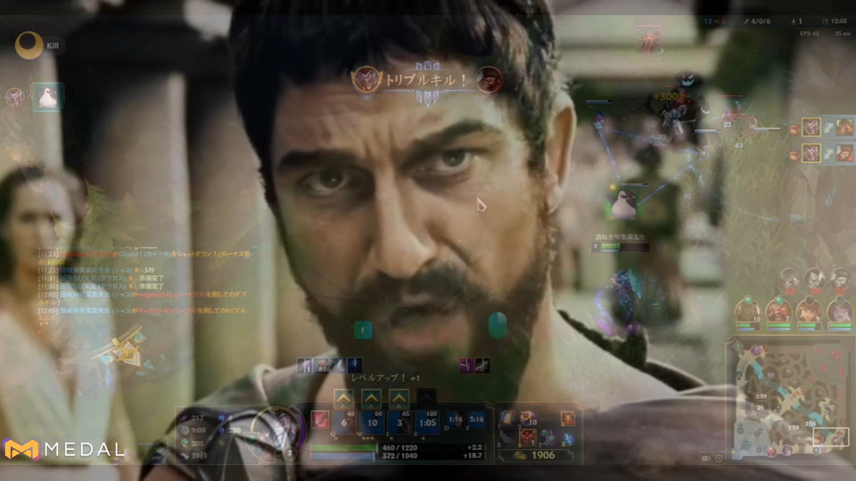Click the teal exclamation ping marker

(x=363, y=330)
